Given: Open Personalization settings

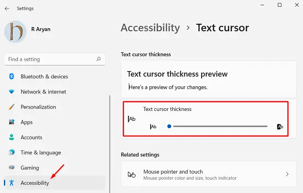Looking at the screenshot, I should click(x=38, y=107).
